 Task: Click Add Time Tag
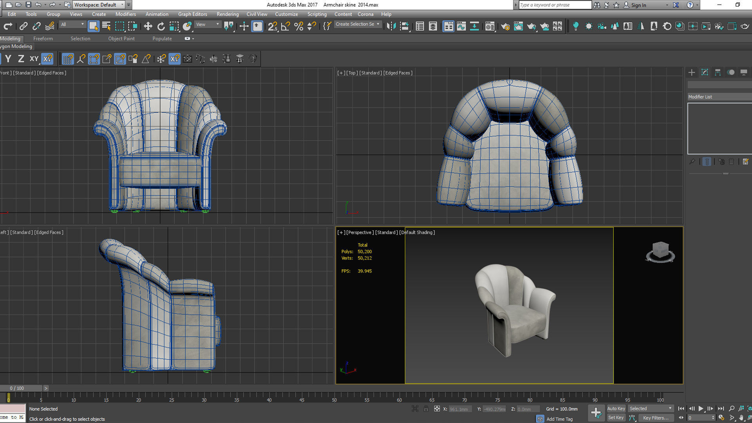point(559,419)
